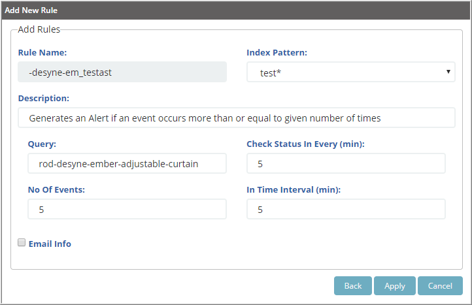Click the Email Info label text
The height and width of the screenshot is (305, 472).
(x=50, y=244)
